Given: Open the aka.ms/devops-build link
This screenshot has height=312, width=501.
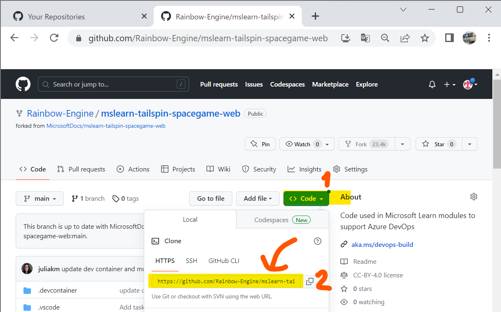Looking at the screenshot, I should pos(382,244).
